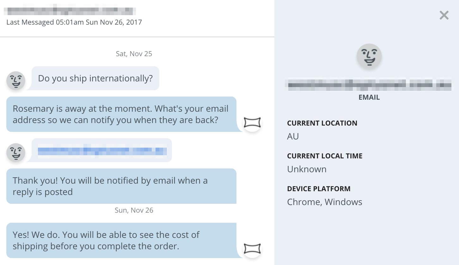
Task: Select the 'Rosemary is away' auto-reply bubble
Action: click(121, 114)
